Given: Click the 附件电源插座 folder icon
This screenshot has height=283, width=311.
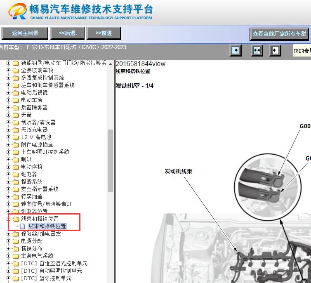Looking at the screenshot, I should coord(16,145).
